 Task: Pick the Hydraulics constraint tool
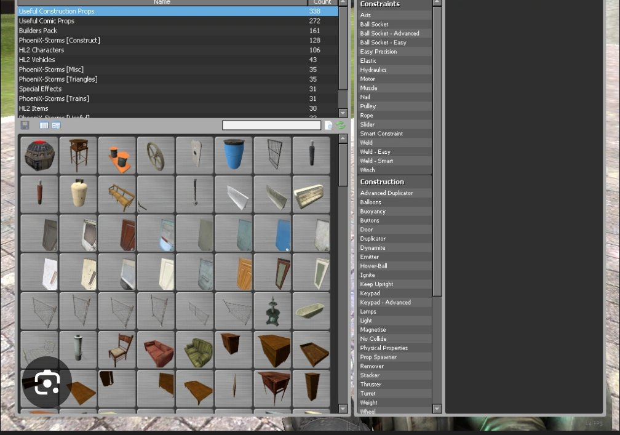(395, 70)
